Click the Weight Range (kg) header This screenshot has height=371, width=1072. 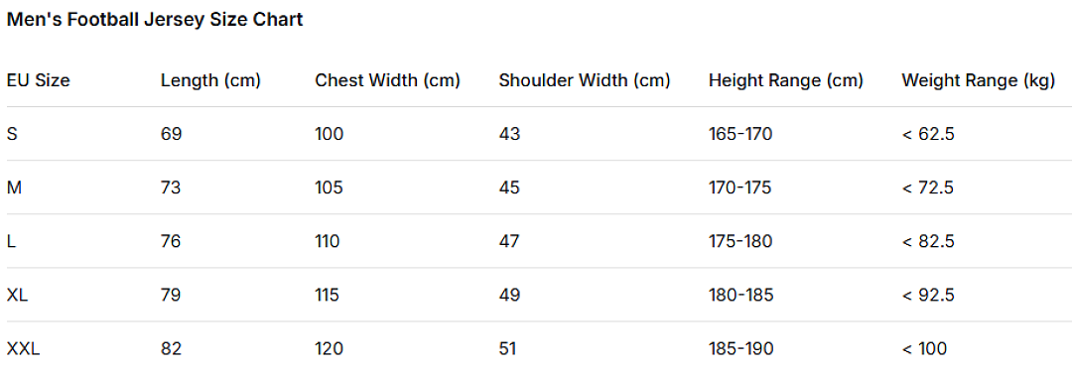coord(979,80)
